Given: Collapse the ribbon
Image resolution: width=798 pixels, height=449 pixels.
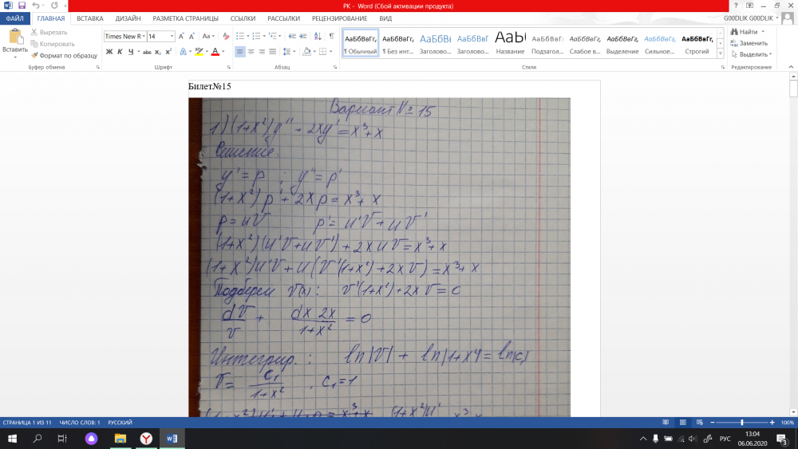Looking at the screenshot, I should [791, 67].
